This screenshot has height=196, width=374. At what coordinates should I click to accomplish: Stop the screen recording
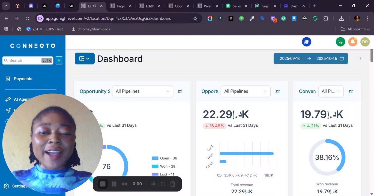click(x=103, y=184)
